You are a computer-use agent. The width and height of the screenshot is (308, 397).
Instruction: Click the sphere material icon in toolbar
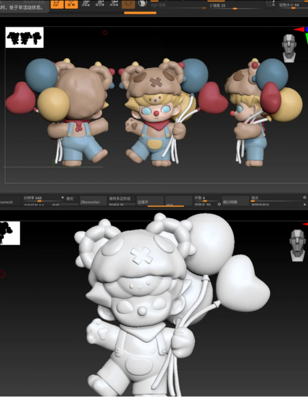129,4
